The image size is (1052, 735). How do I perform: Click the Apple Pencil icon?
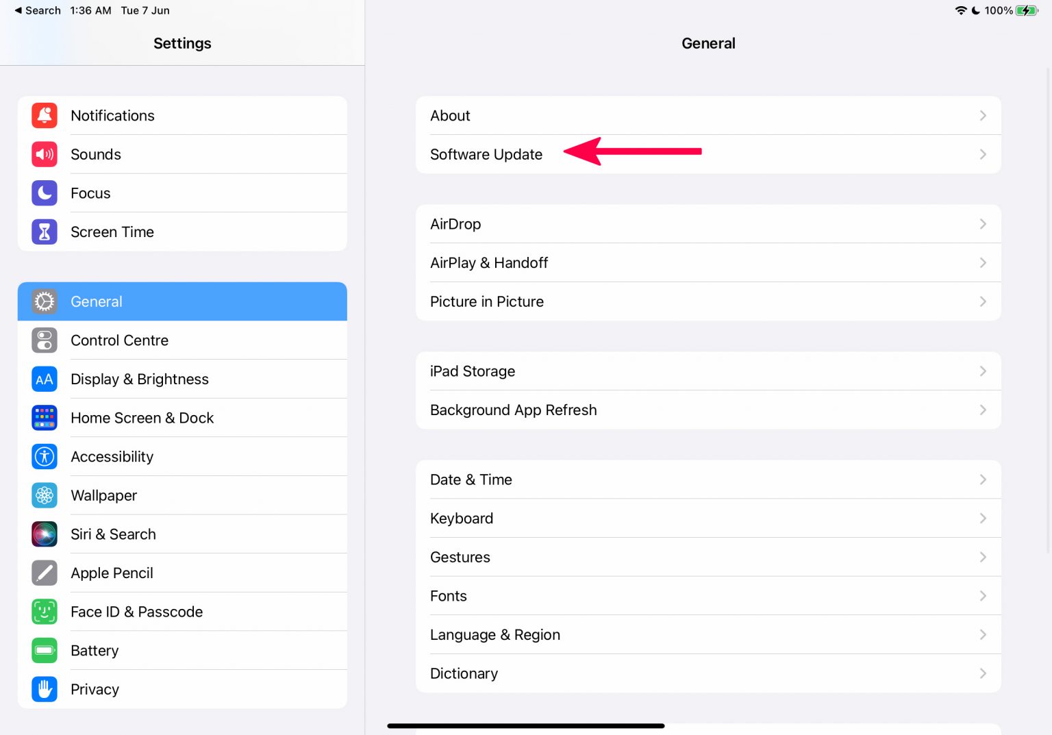point(44,573)
